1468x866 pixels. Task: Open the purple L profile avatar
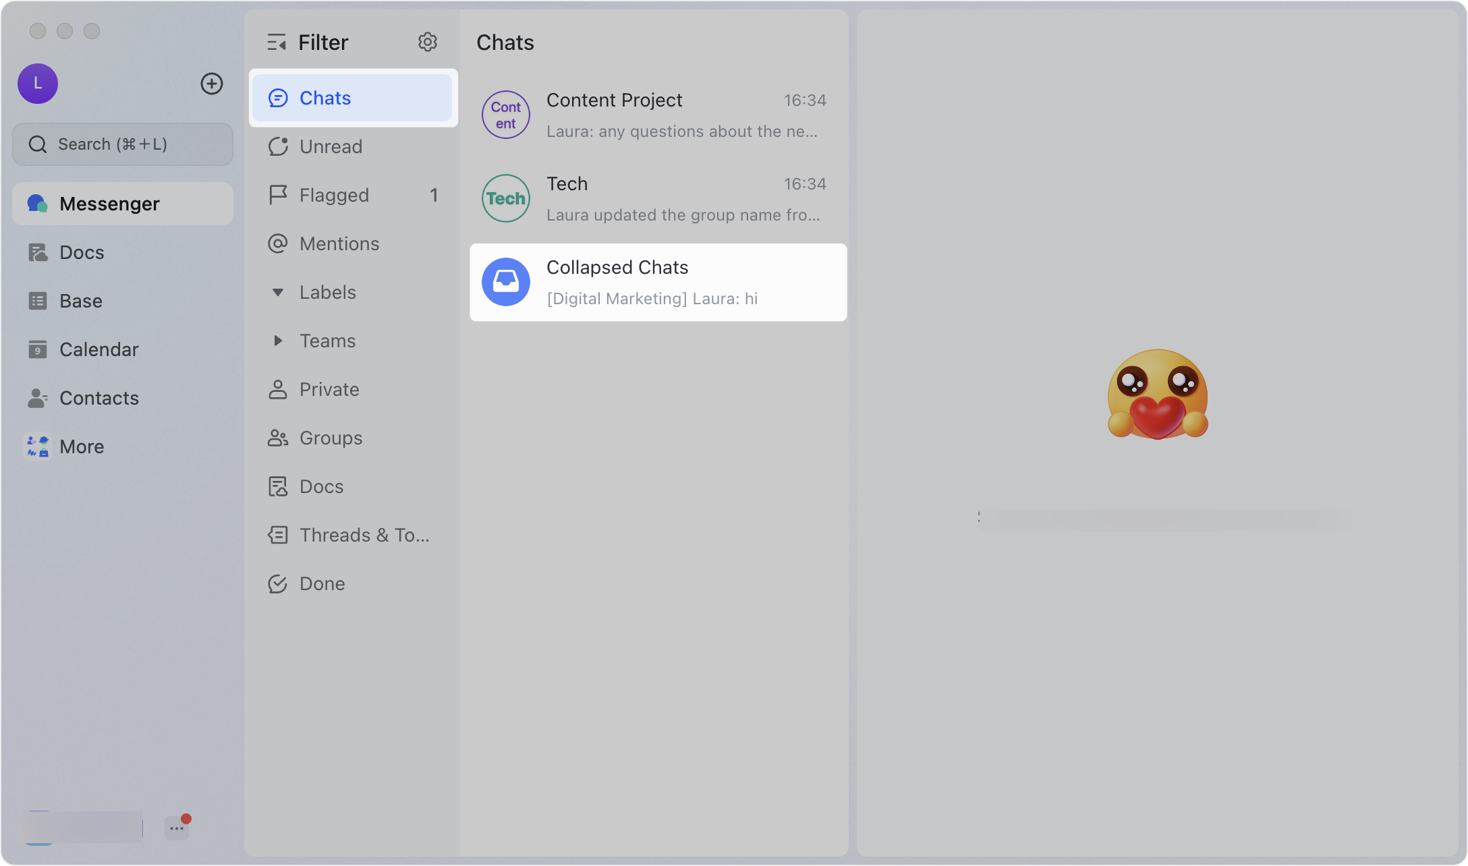pyautogui.click(x=38, y=84)
